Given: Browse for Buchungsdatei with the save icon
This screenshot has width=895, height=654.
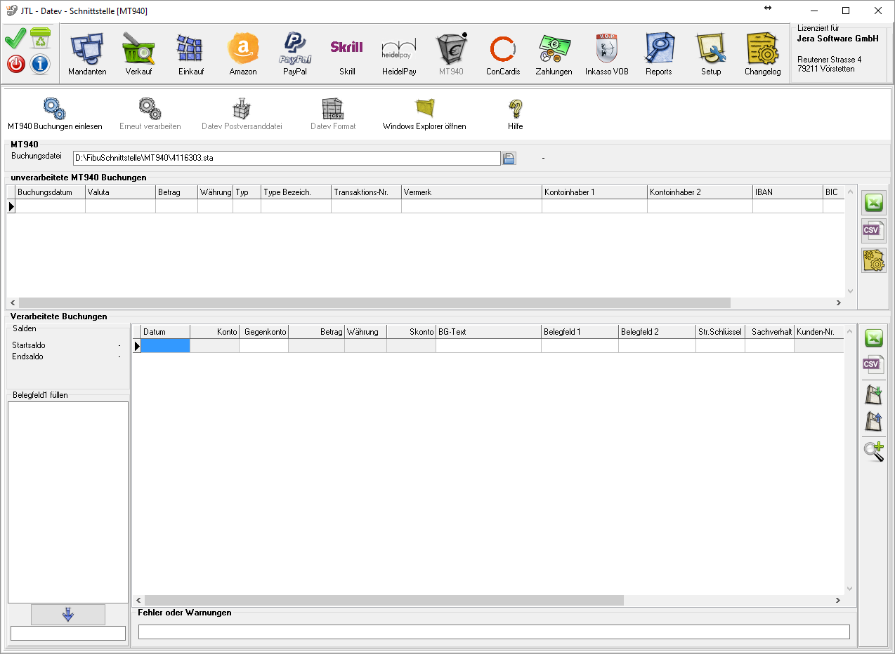Looking at the screenshot, I should click(509, 159).
